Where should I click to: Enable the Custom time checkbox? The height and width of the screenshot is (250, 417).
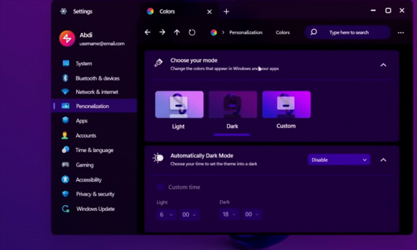pyautogui.click(x=160, y=187)
